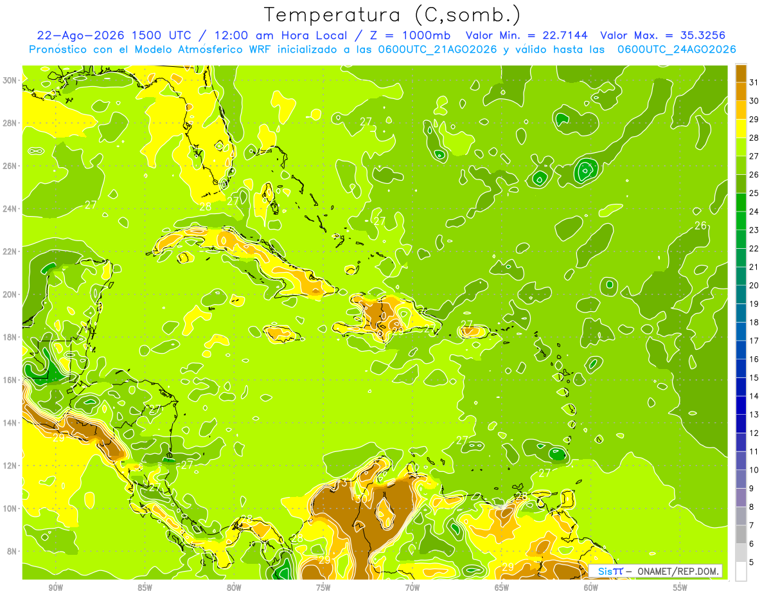The height and width of the screenshot is (596, 771).
Task: Click the "14N" latitude axis label
Action: coord(9,422)
